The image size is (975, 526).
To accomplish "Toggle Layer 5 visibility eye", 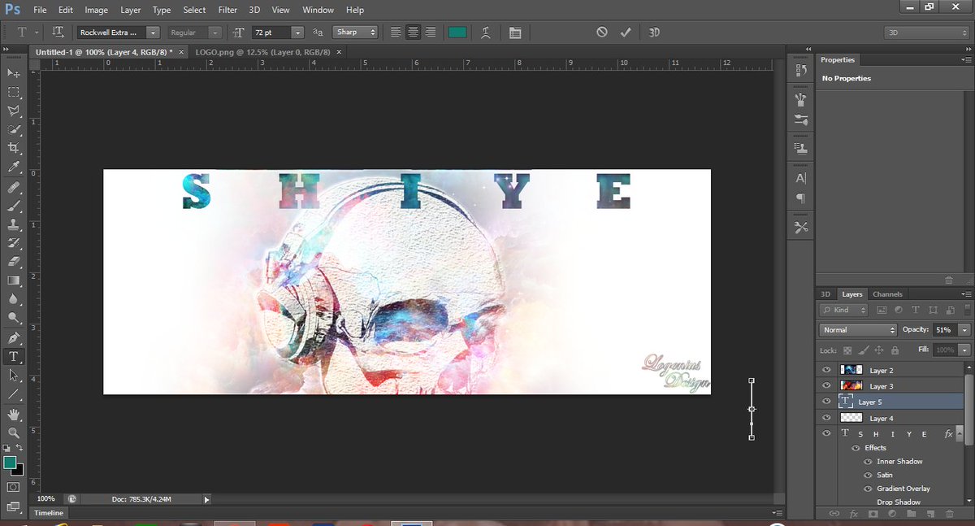I will point(826,402).
